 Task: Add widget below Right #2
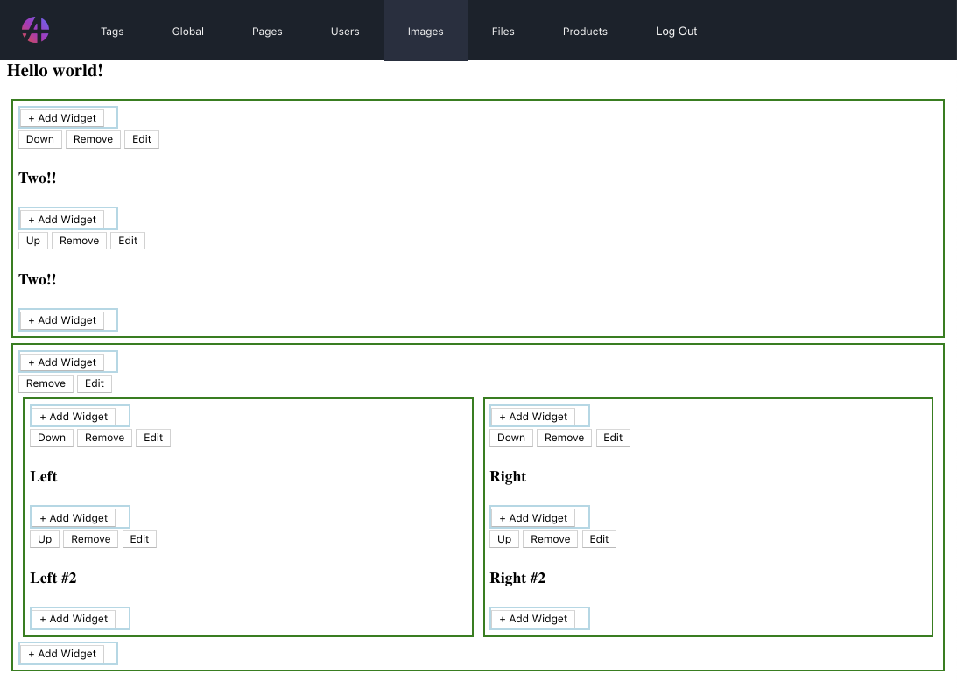pos(533,619)
